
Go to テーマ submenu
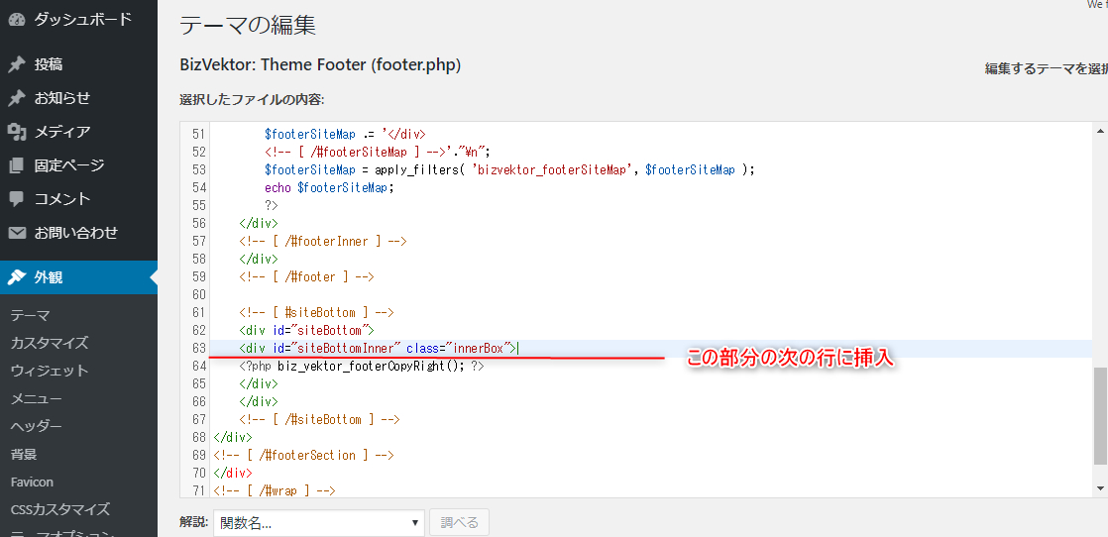coord(30,315)
